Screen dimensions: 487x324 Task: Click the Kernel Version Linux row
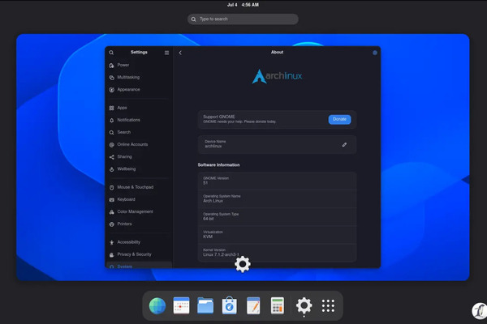(277, 253)
